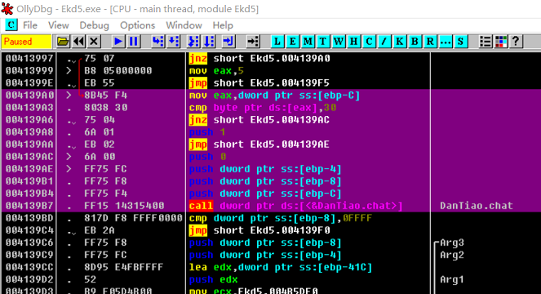This screenshot has height=294, width=541.
Task: Click Execute till return icon
Action: click(228, 42)
